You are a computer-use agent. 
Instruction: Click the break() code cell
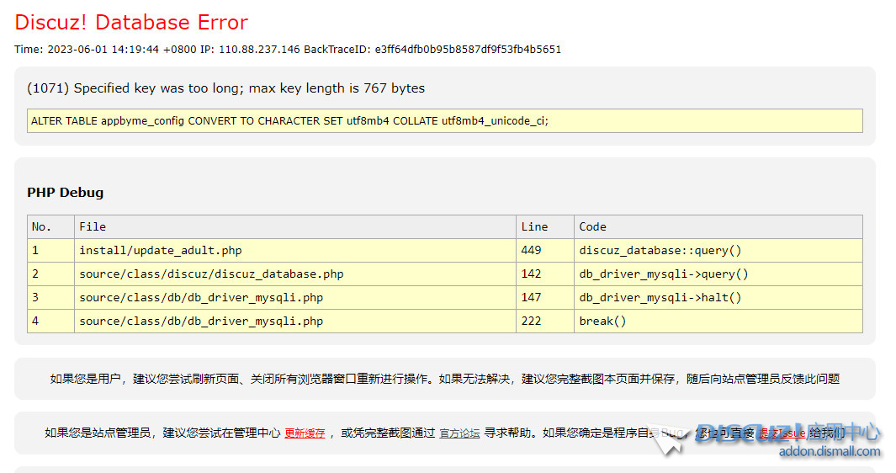click(x=602, y=321)
